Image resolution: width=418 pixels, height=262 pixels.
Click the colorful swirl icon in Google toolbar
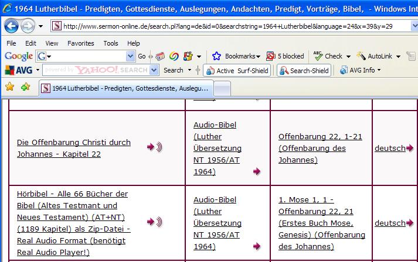(174, 56)
